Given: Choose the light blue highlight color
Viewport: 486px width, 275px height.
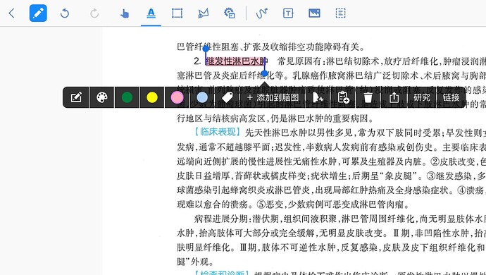Looking at the screenshot, I should pos(202,97).
